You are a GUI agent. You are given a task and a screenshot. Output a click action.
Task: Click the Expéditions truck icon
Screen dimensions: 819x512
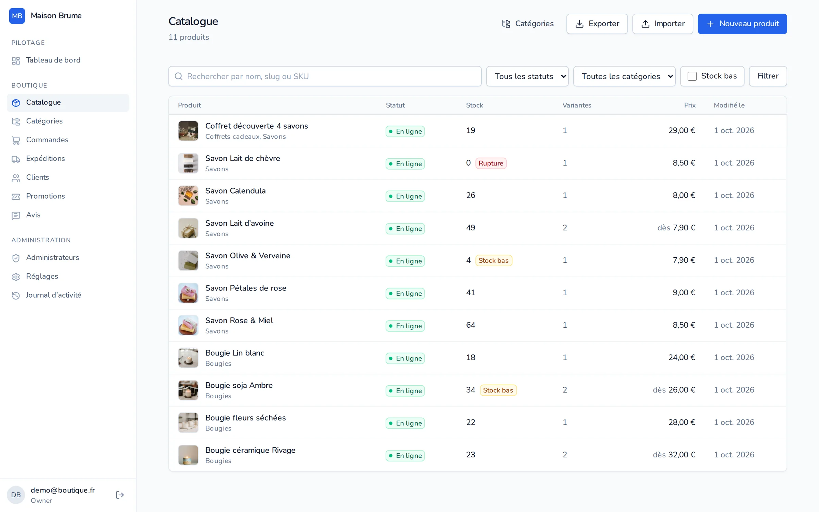pos(16,159)
